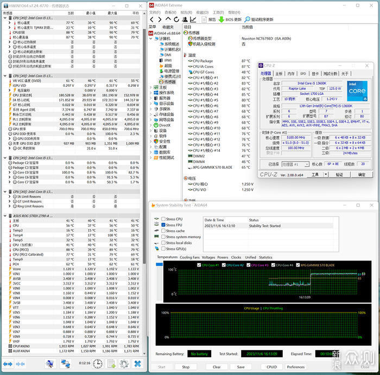Click Intel Core logo in CPU-Z
This screenshot has height=375, width=380.
[x=357, y=91]
